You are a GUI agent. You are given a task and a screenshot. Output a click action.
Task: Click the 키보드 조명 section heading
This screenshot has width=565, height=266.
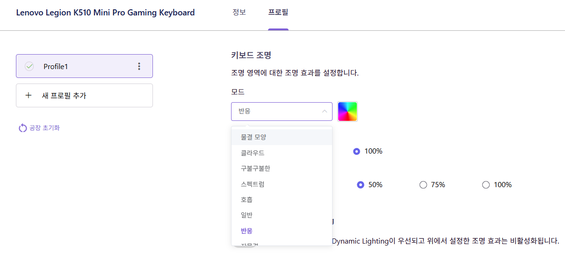251,55
